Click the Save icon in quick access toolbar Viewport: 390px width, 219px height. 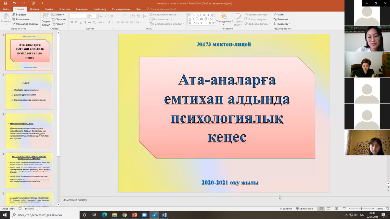pos(5,3)
